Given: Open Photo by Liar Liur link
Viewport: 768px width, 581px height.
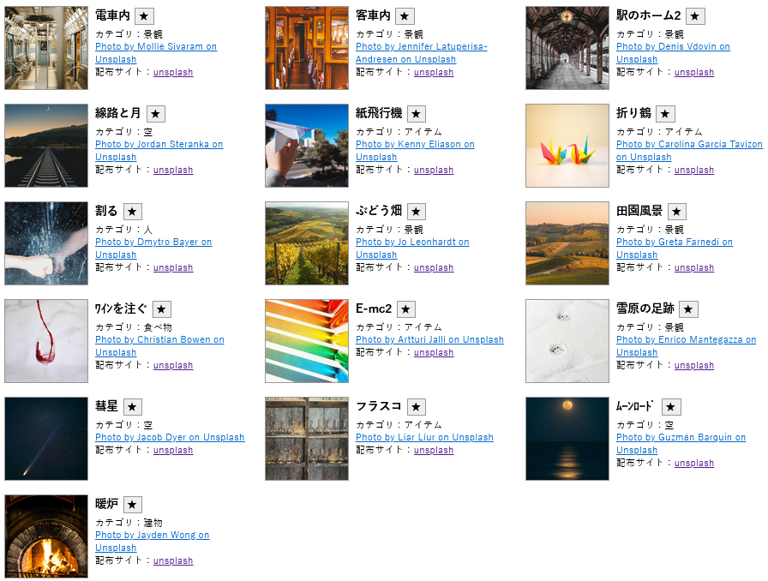Looking at the screenshot, I should coord(424,438).
